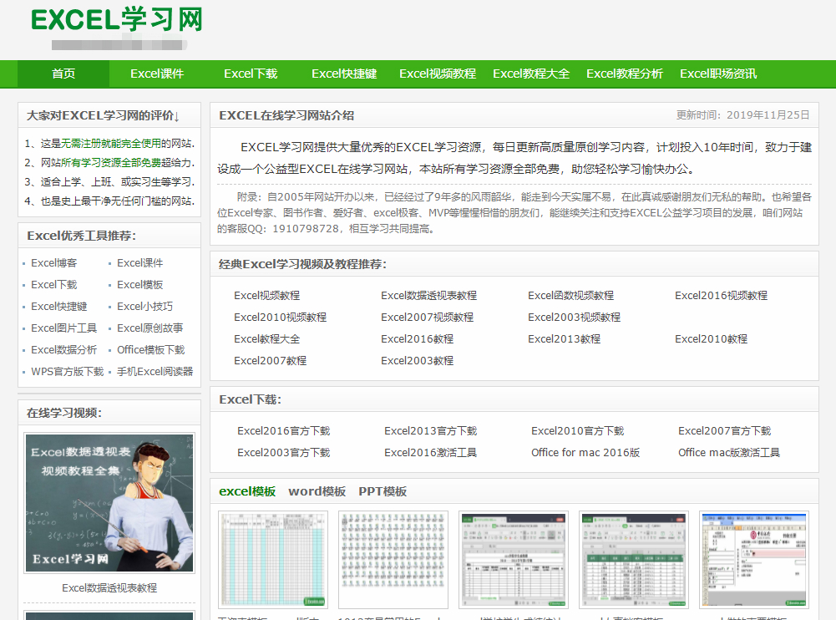Click the Excel小技巧 sidebar link
Screen dimensions: 836x620
tap(145, 307)
